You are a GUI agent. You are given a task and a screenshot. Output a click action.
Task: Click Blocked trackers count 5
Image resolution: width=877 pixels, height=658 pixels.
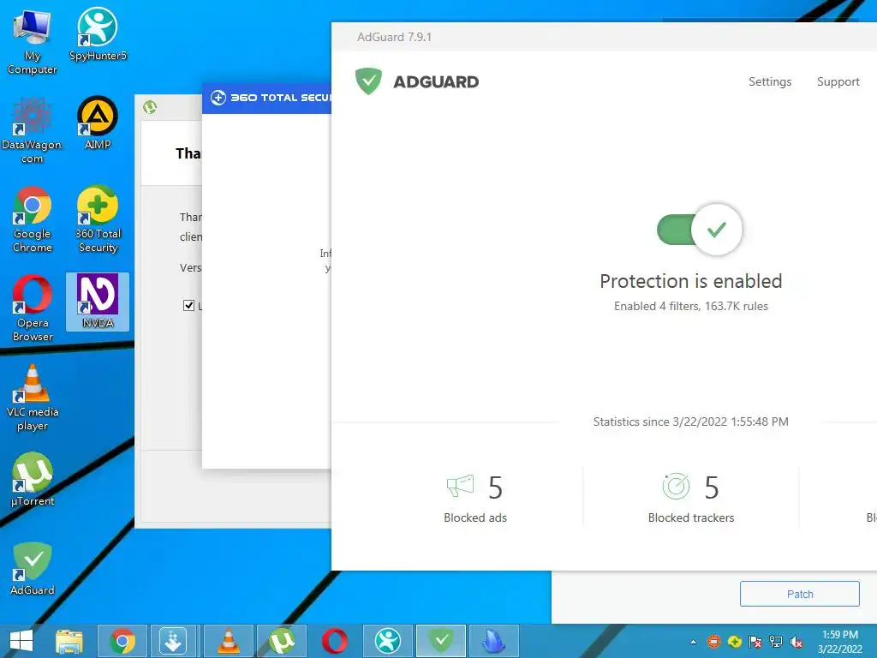coord(712,488)
